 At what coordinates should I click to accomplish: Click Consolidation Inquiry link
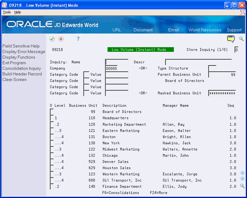22,69
